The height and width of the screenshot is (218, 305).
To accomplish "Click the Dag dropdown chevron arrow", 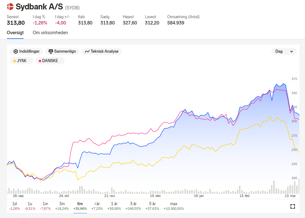I will coord(291,51).
